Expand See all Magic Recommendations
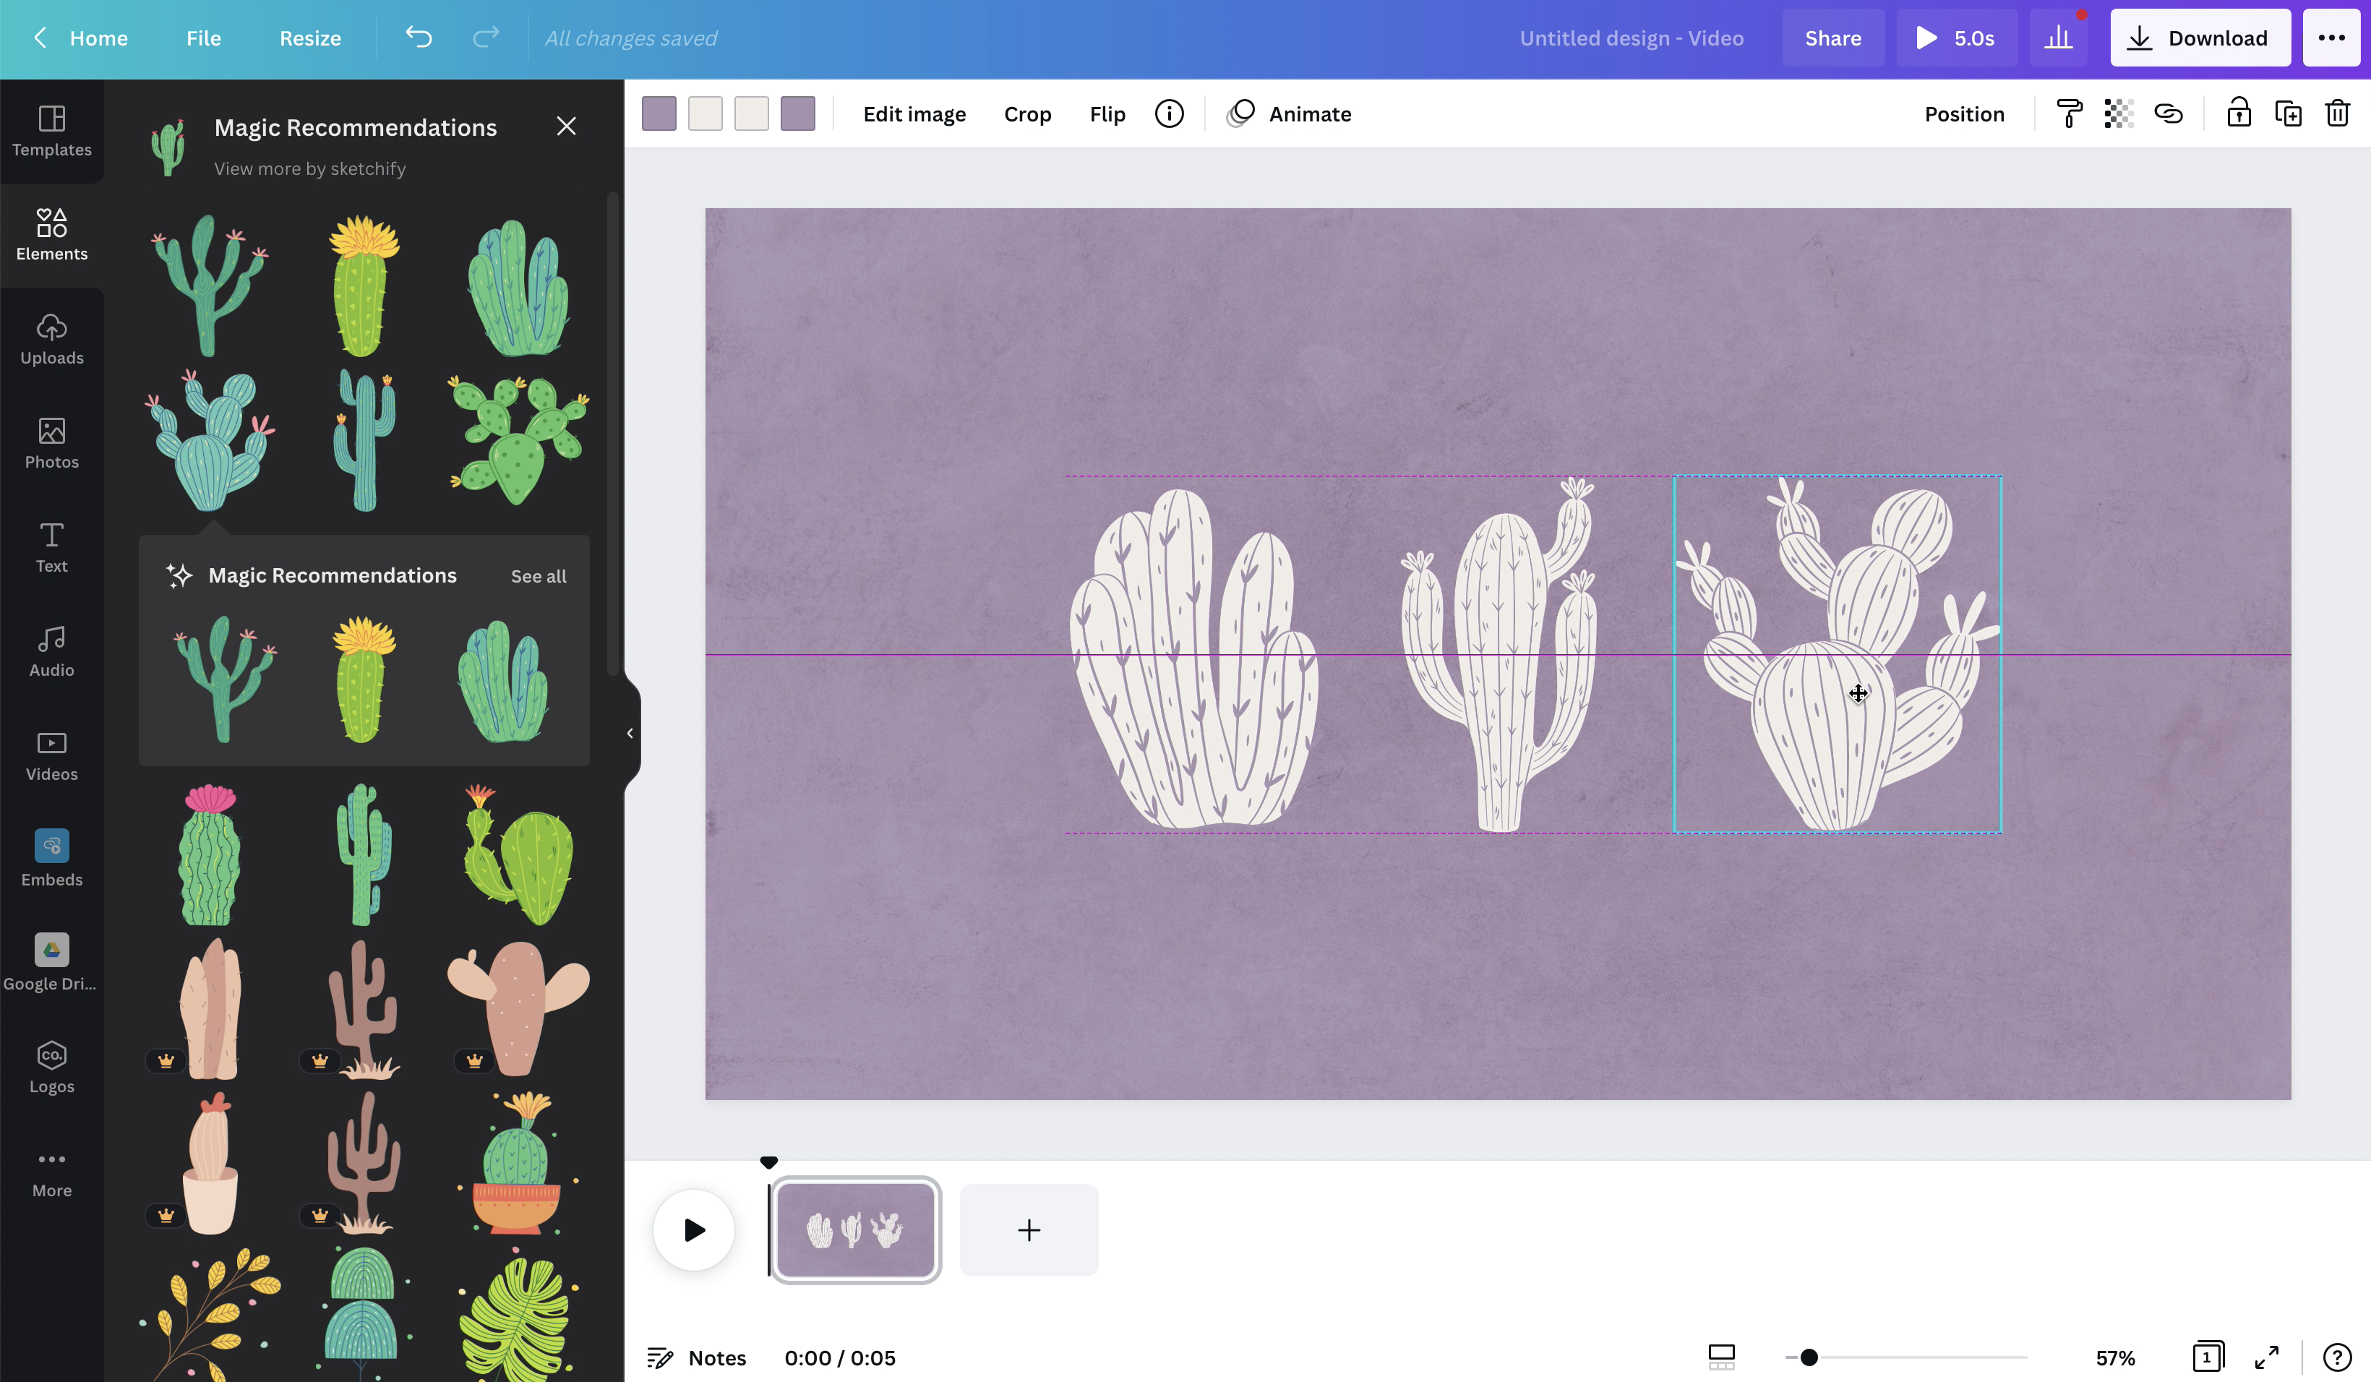 click(539, 576)
